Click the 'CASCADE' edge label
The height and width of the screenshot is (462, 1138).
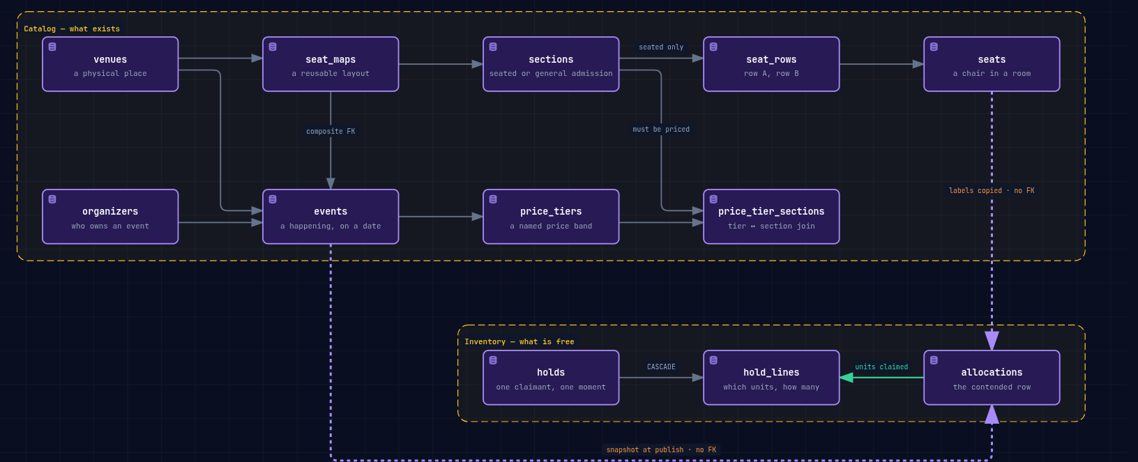(x=661, y=367)
